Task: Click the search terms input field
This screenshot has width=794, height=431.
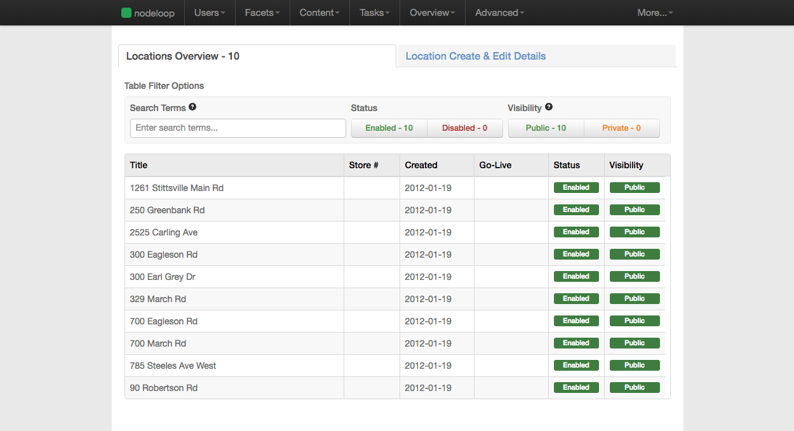Action: (238, 128)
